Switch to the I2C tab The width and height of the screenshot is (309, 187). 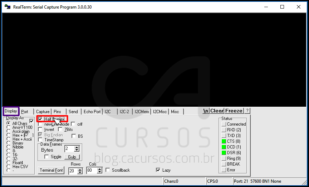tap(110, 112)
